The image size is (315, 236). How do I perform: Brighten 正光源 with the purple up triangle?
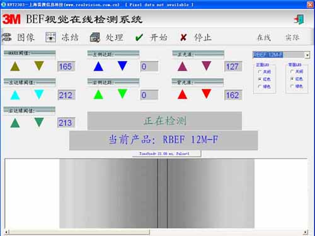tap(182, 66)
